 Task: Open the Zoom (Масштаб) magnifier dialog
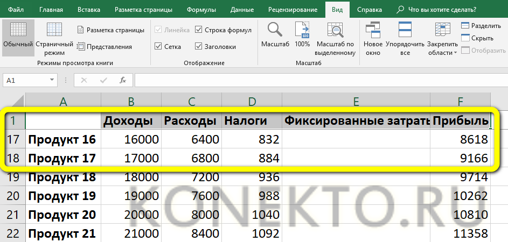click(275, 37)
